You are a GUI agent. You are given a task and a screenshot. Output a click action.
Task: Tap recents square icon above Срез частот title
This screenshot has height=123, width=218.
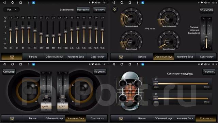tap(130, 64)
